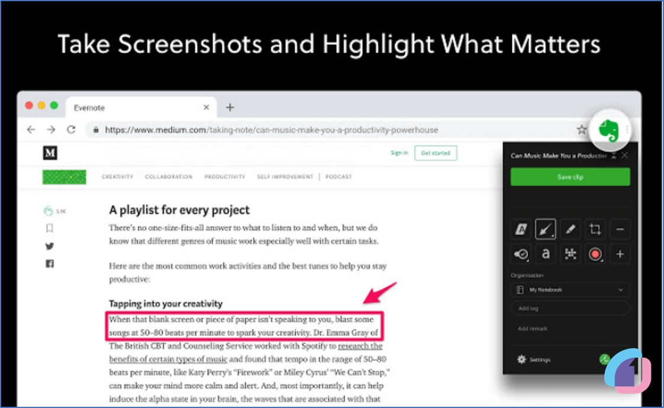Select the stamp tool
This screenshot has height=408, width=664.
(521, 254)
